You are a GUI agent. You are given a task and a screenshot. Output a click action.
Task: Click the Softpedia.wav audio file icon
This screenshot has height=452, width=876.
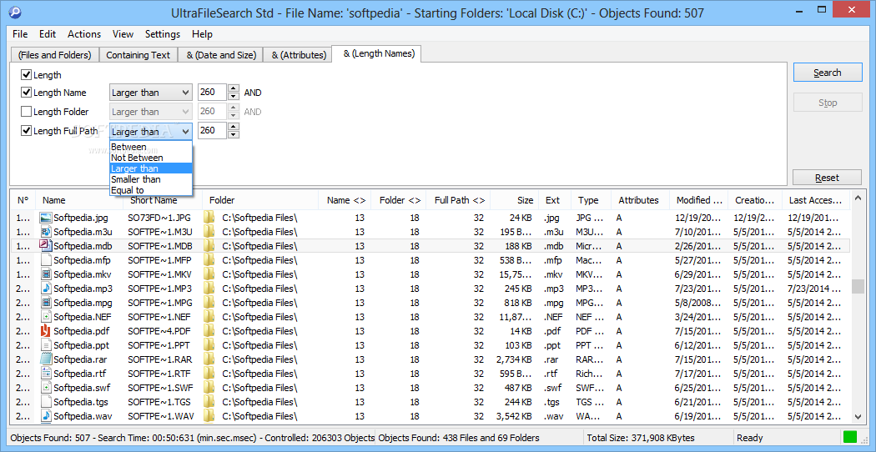(x=46, y=415)
